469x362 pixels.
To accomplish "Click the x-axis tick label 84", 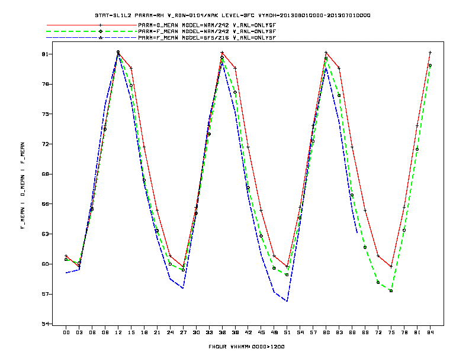I will pyautogui.click(x=430, y=332).
